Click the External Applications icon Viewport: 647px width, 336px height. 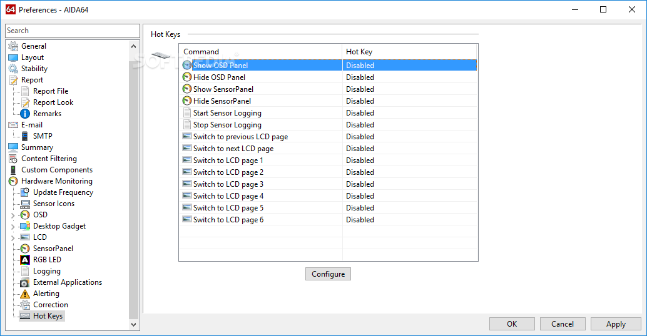point(25,282)
